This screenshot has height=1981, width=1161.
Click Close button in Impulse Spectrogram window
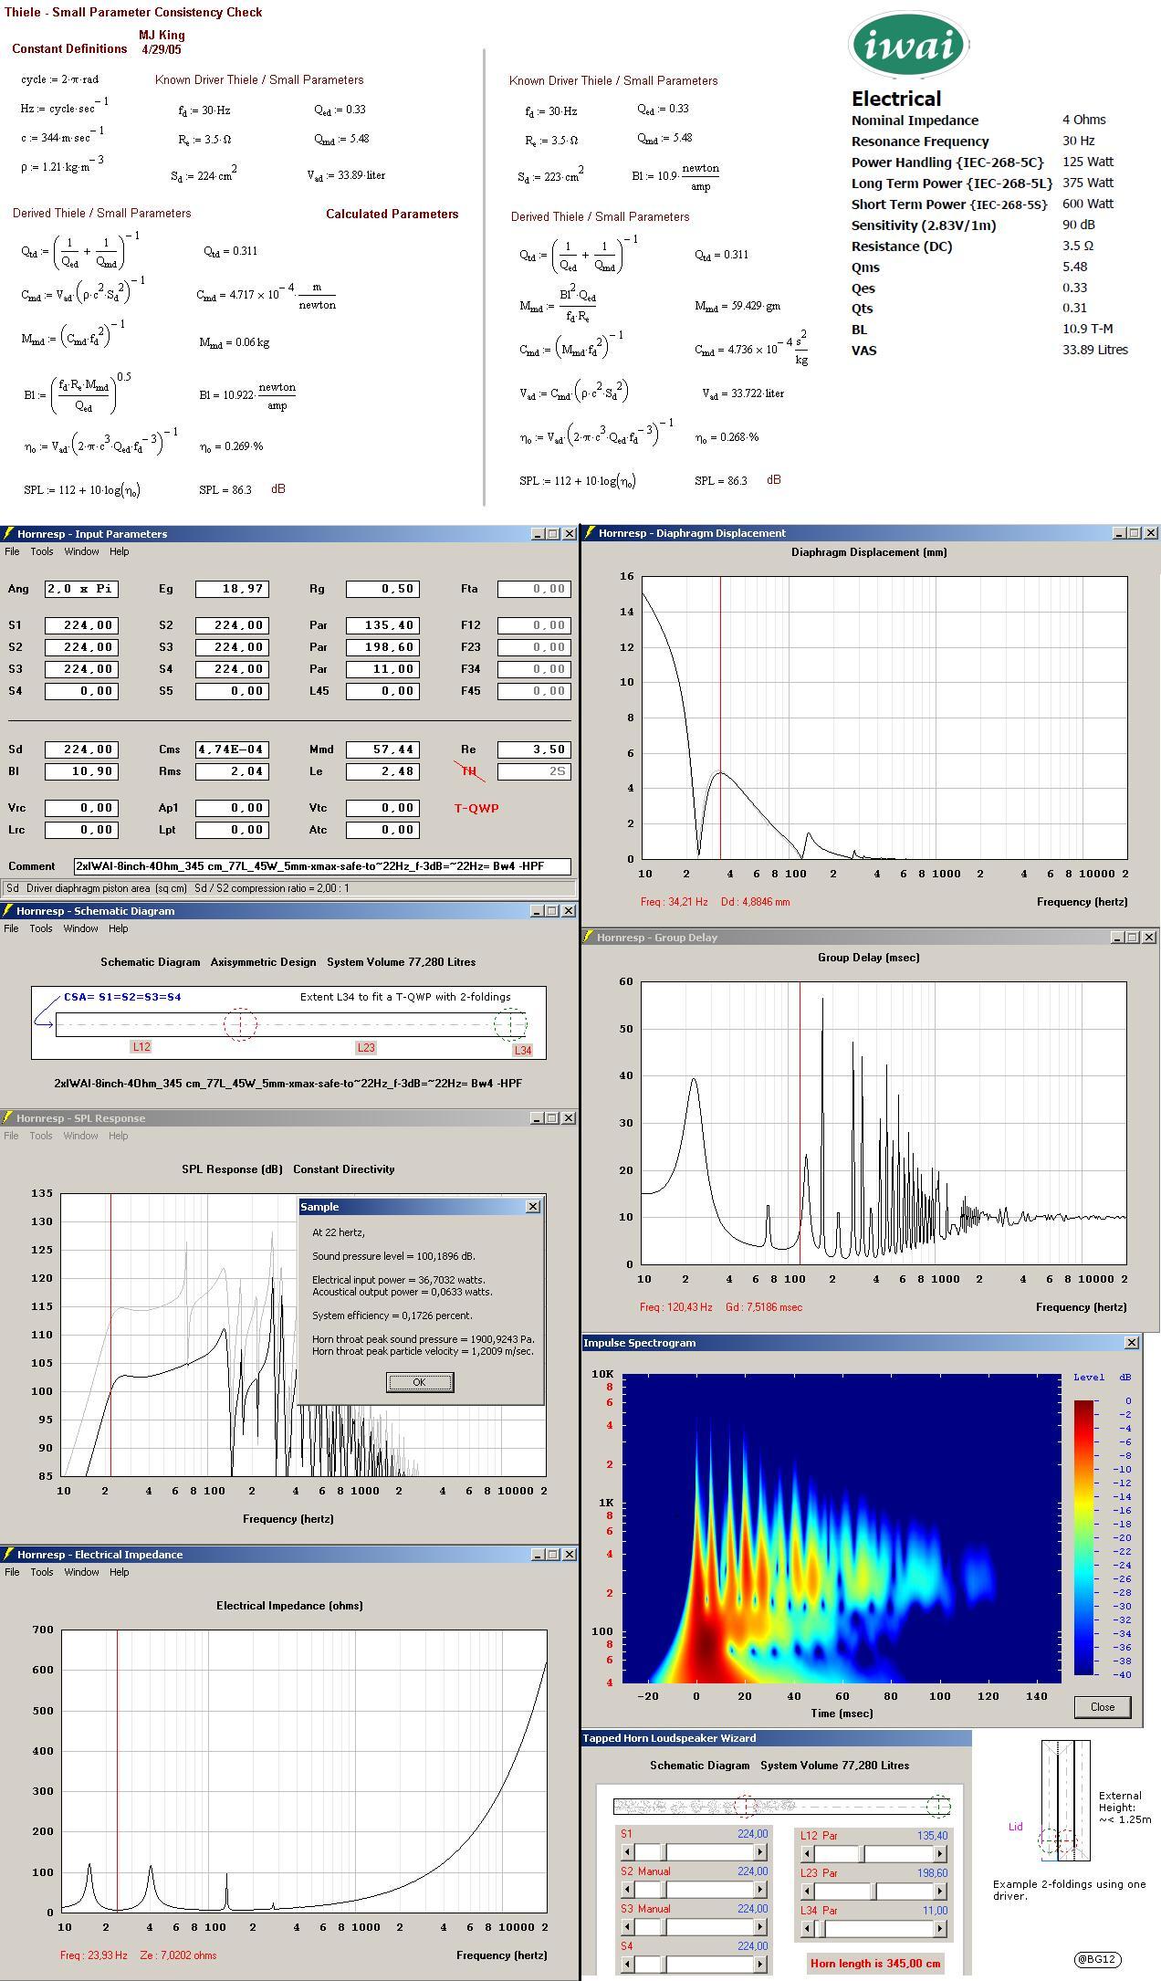pyautogui.click(x=1102, y=1707)
